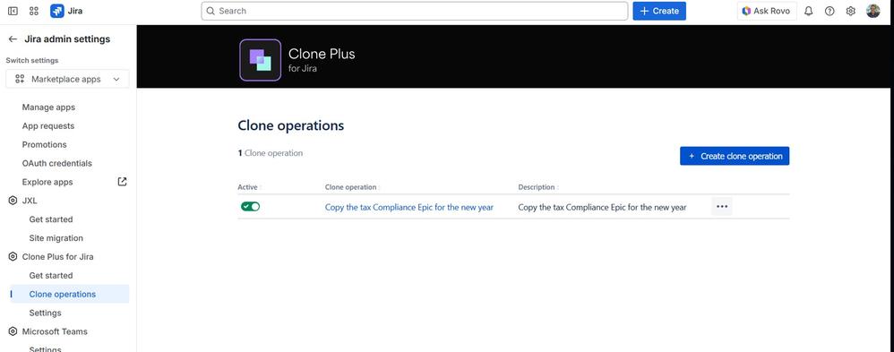Click the Clone operations page heading
This screenshot has height=352, width=894.
click(291, 124)
